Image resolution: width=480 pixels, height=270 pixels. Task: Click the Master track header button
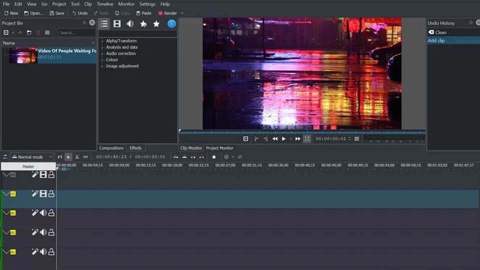tap(28, 166)
